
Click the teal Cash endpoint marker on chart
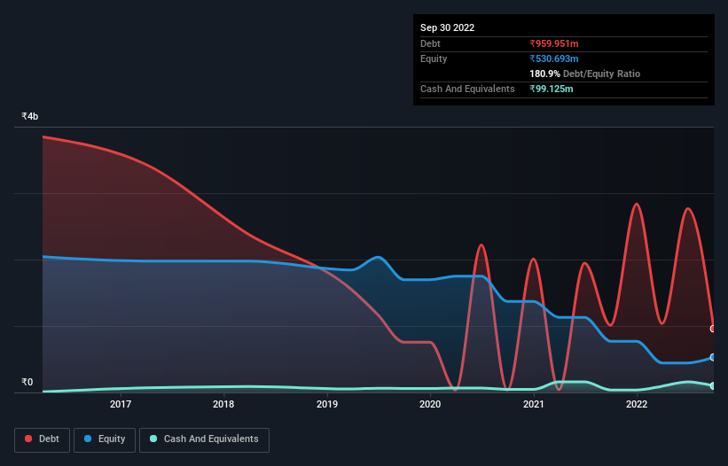click(713, 385)
